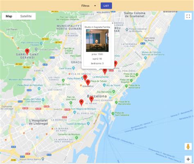This screenshot has width=194, height=164.
Task: Click the red marker near La Monumental
Action: pos(105,72)
